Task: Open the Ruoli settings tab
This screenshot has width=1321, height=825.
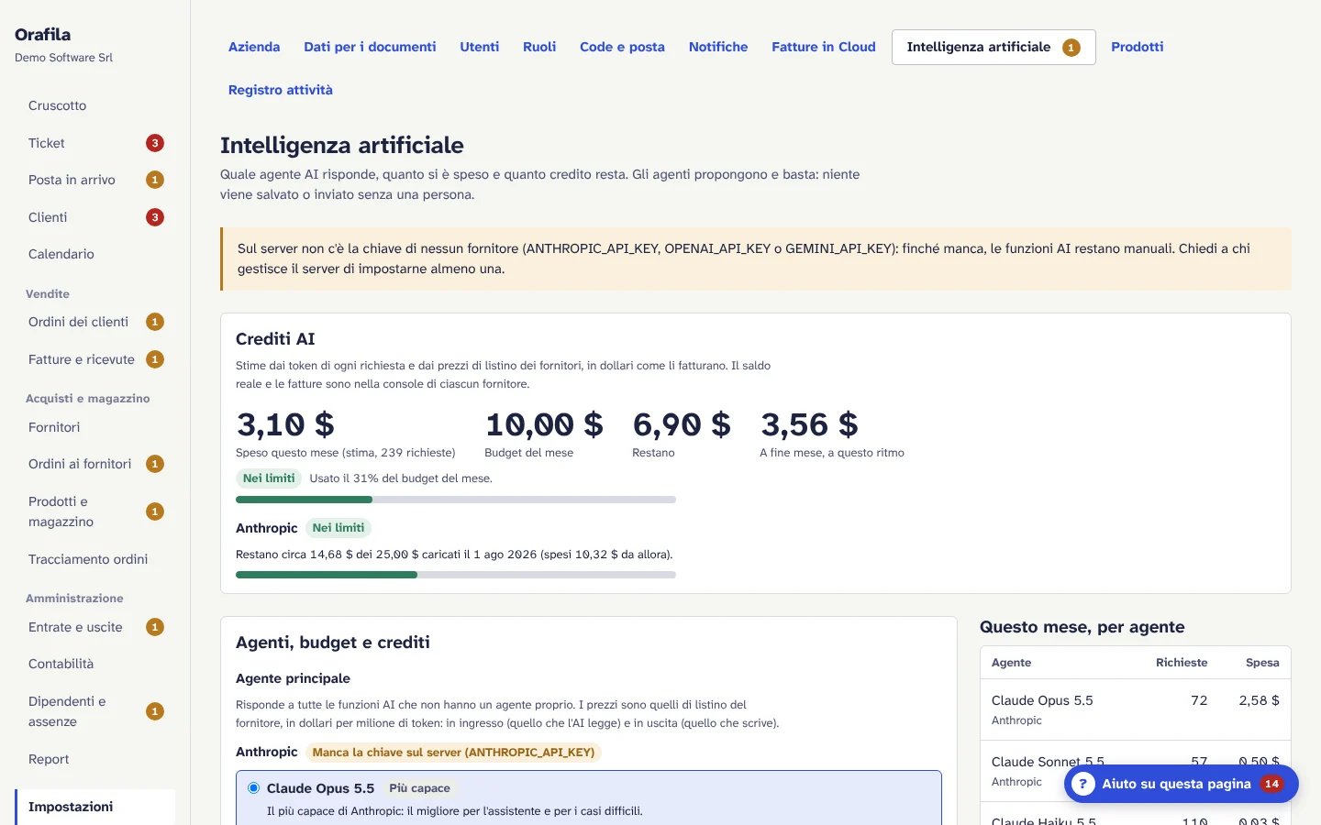Action: 539,47
